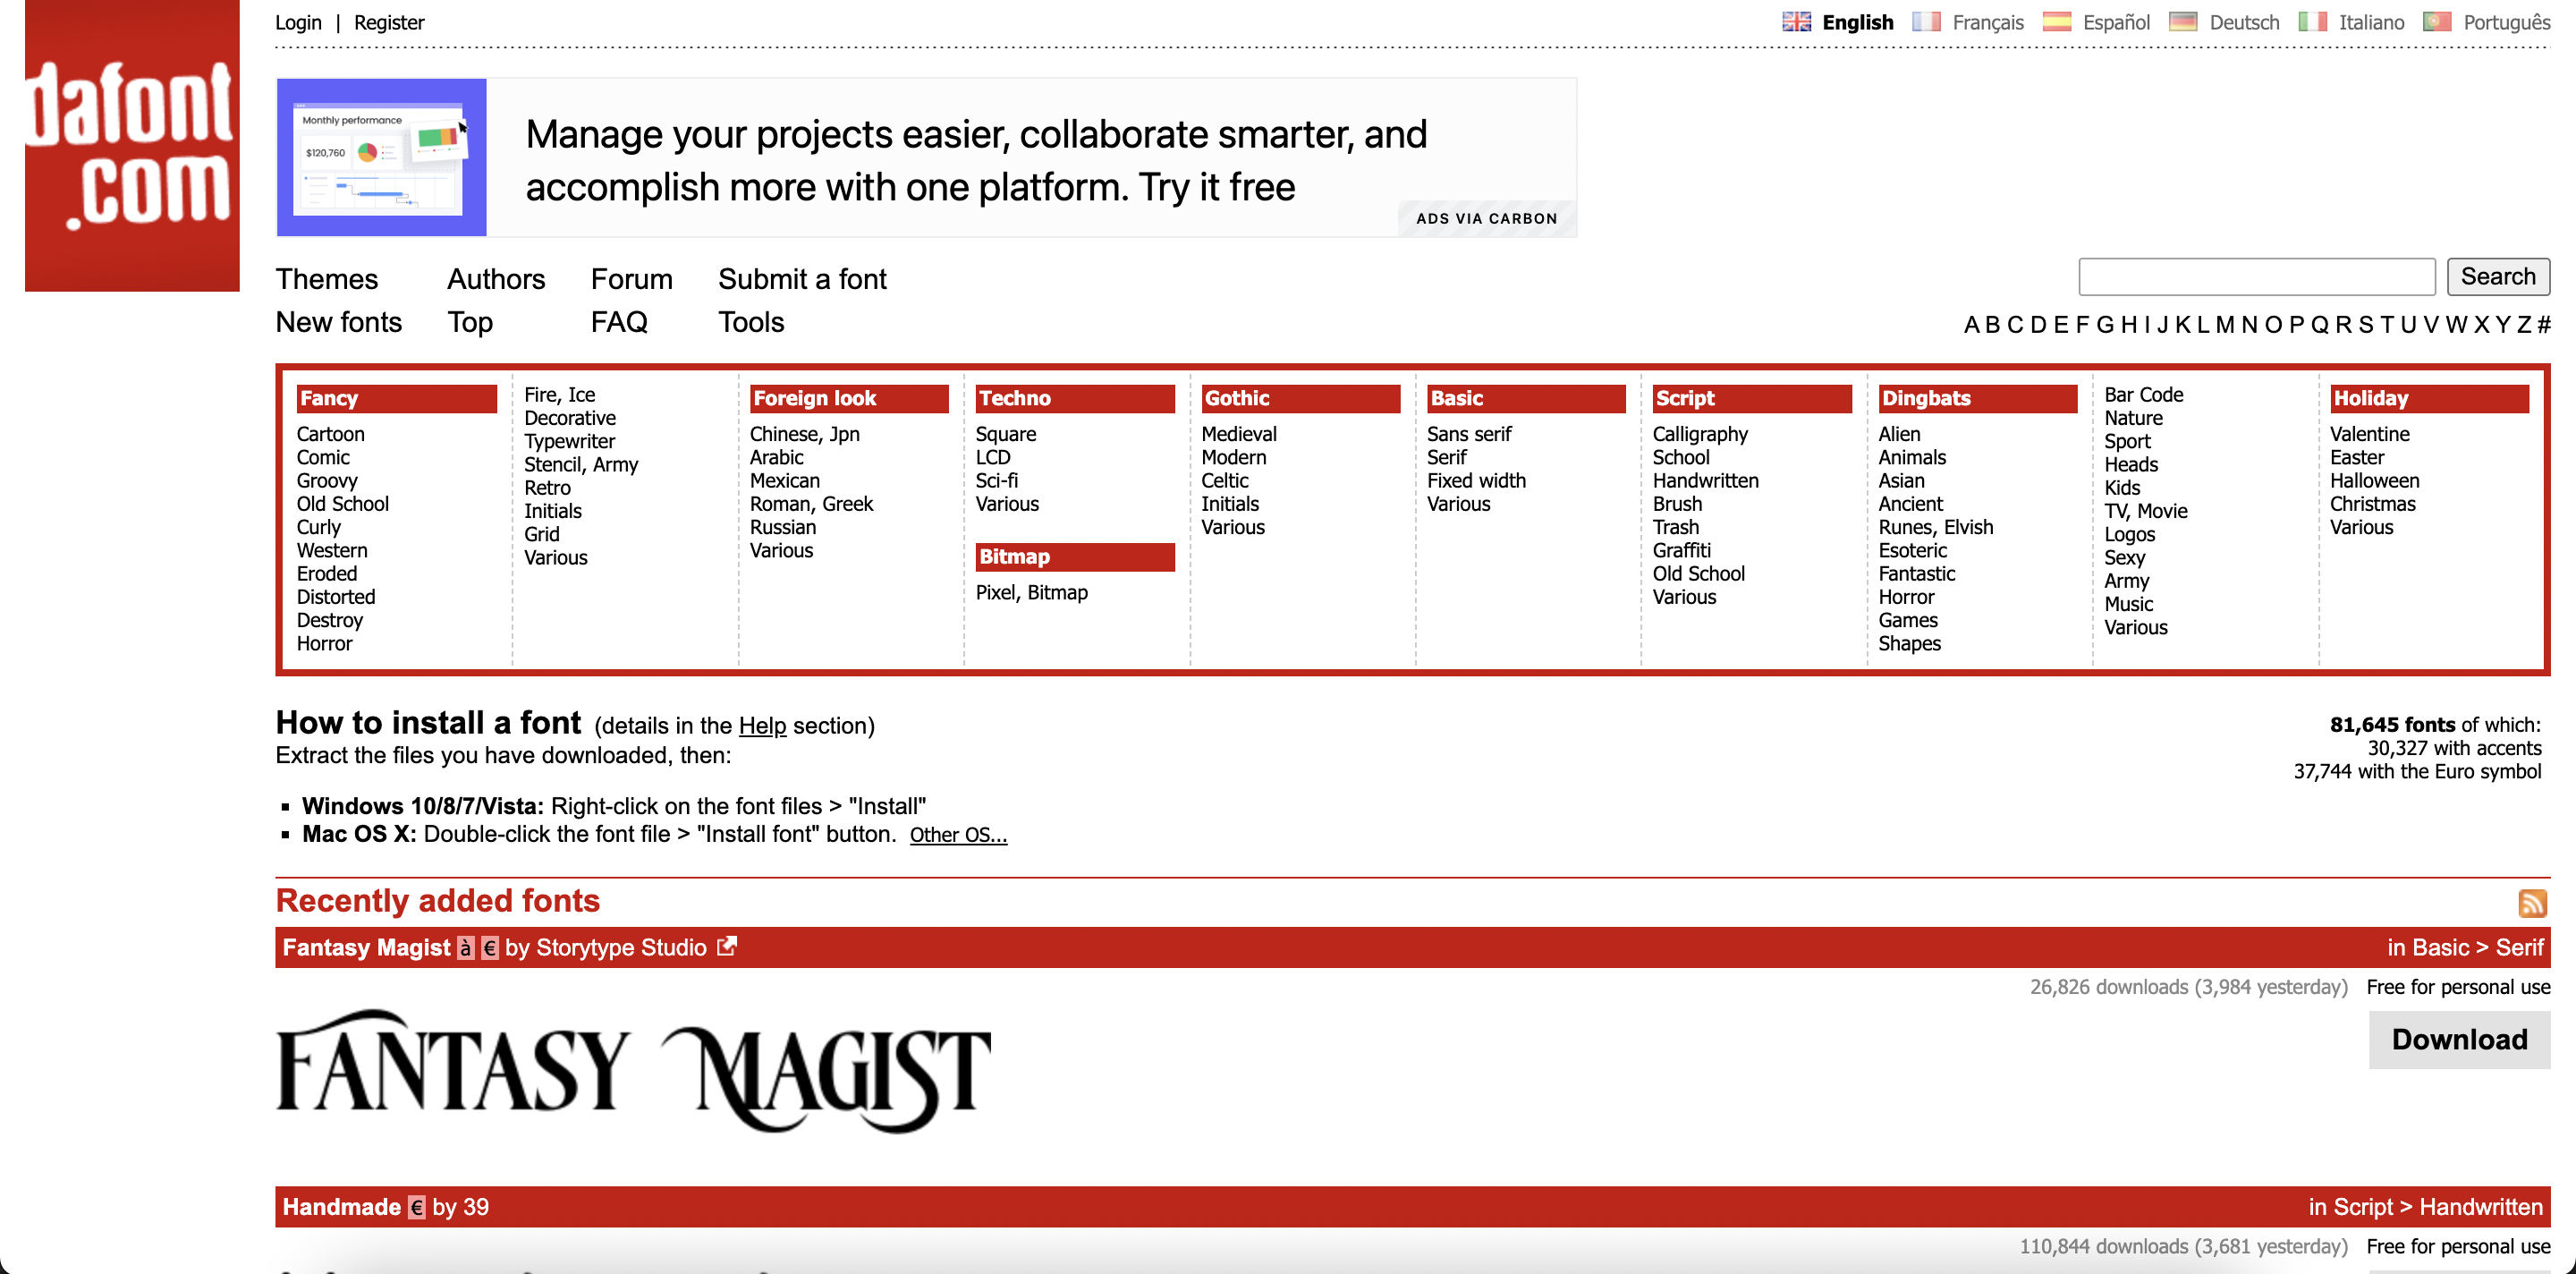The image size is (2576, 1274).
Task: Choose the German flag icon
Action: 2182,22
